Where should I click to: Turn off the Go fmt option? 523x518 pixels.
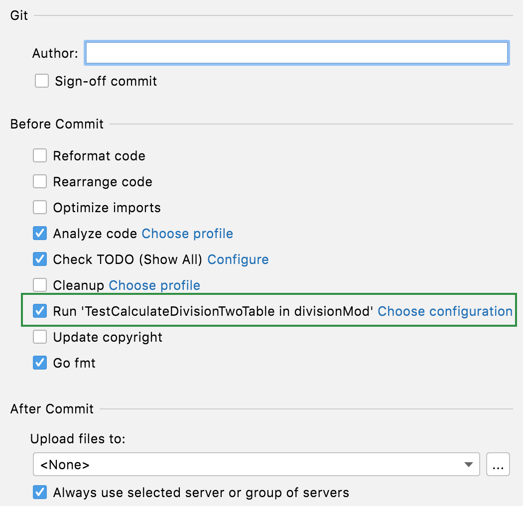[40, 363]
